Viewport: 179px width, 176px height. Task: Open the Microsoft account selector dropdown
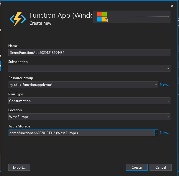[132, 17]
